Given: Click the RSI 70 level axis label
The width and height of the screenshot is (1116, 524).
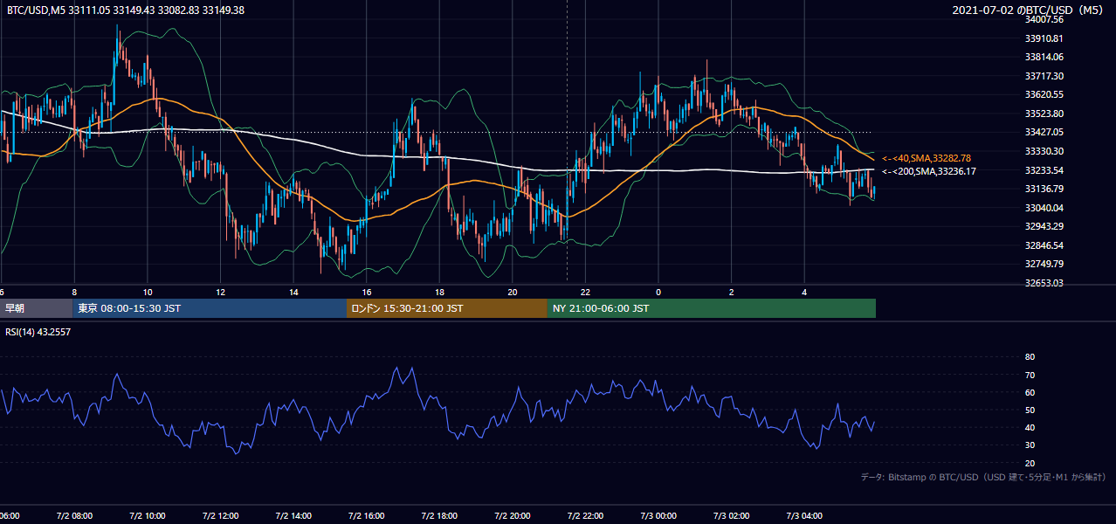Looking at the screenshot, I should [1030, 375].
